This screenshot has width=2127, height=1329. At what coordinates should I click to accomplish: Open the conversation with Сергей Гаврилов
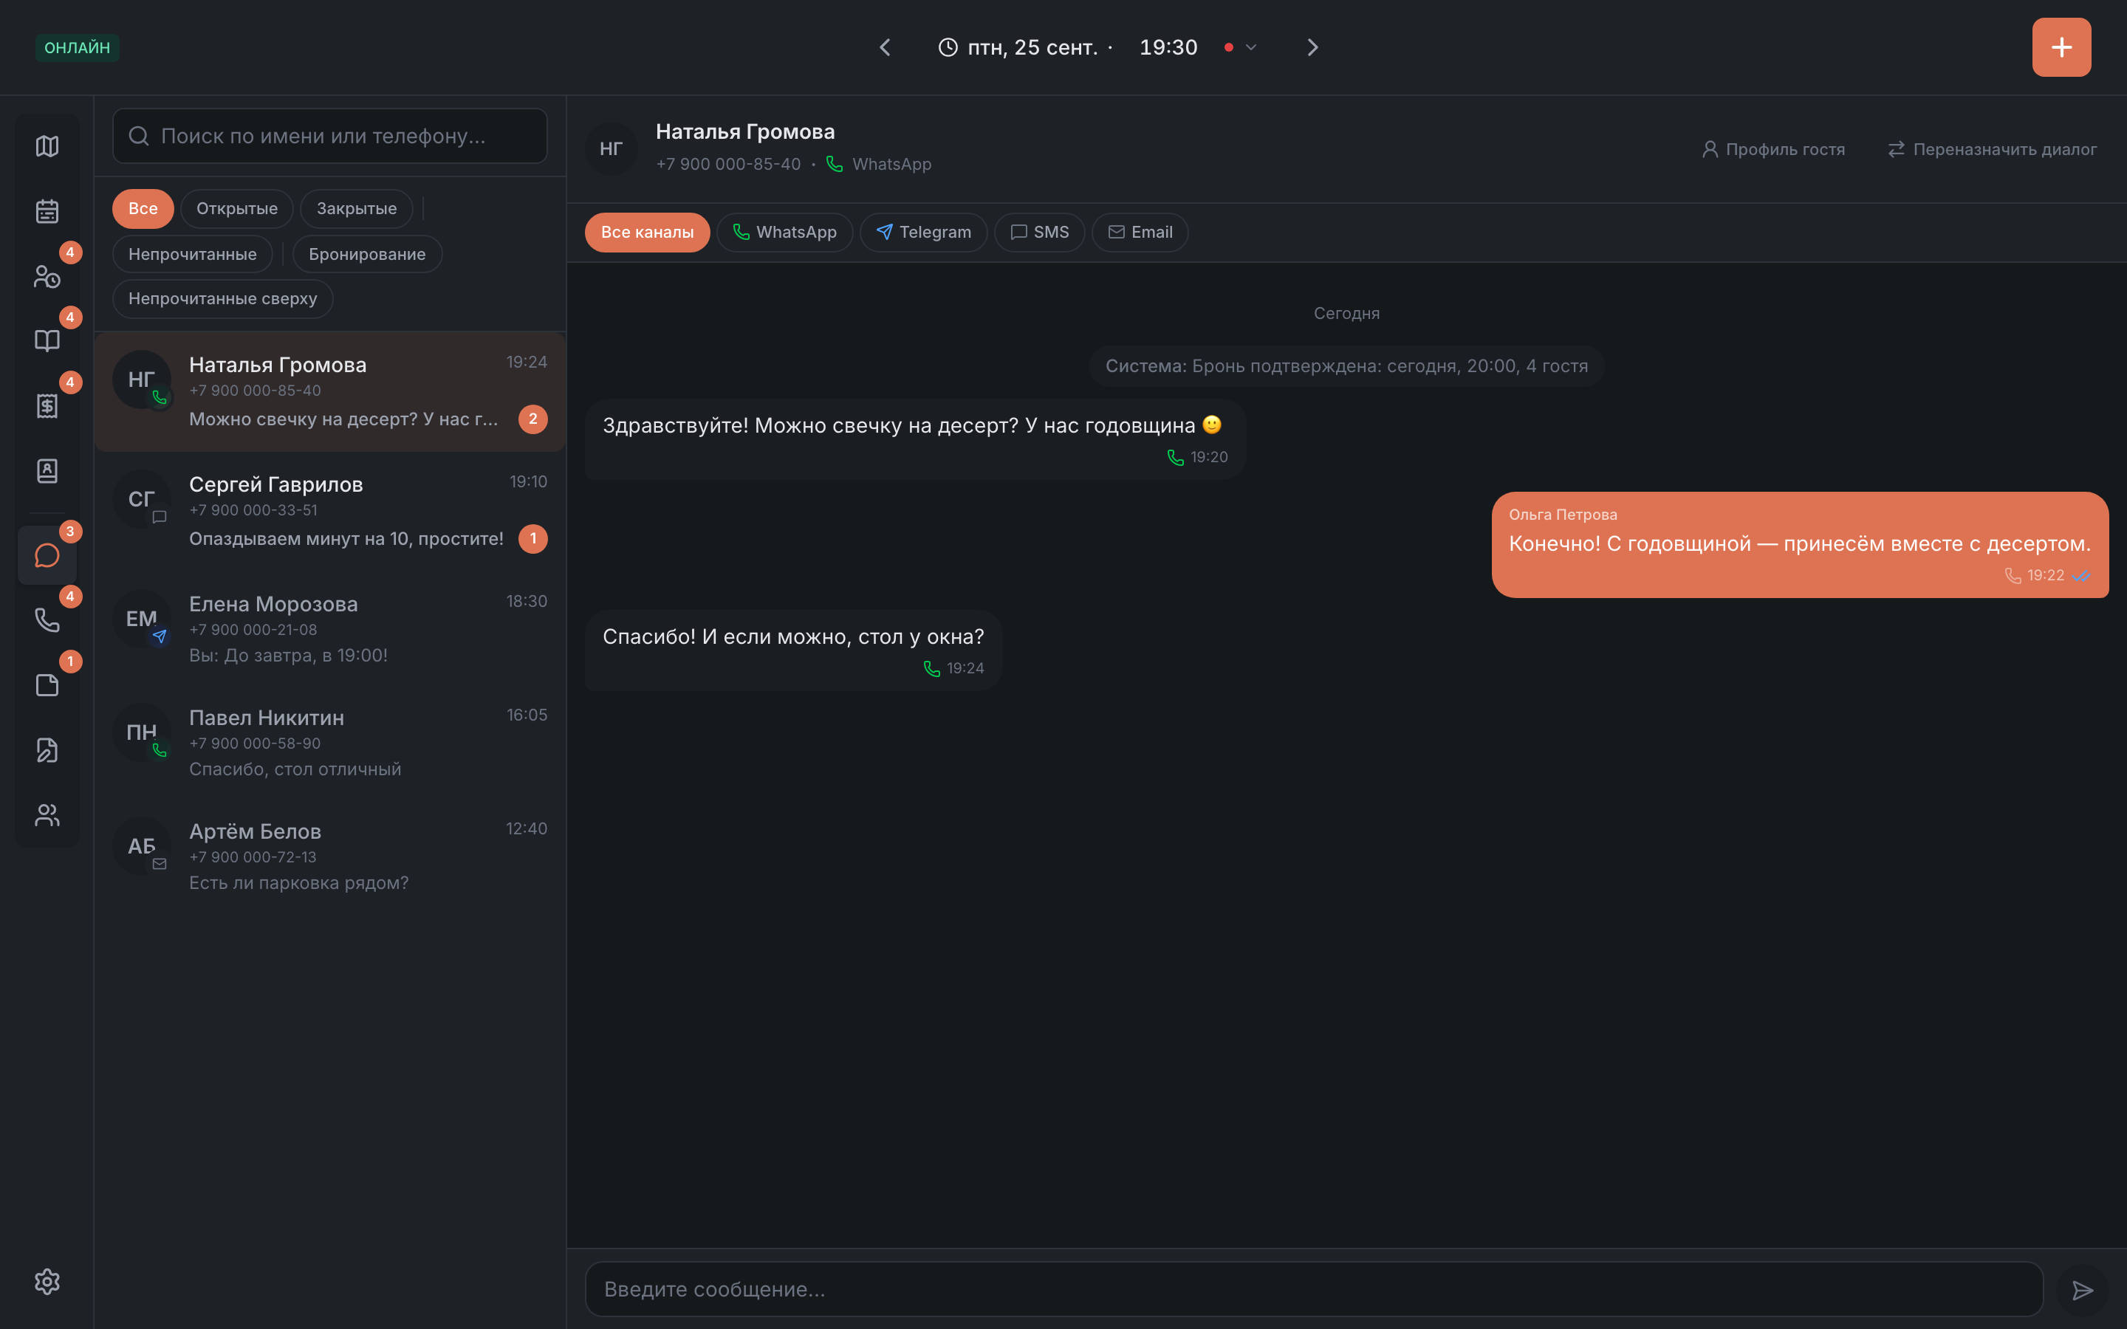(x=330, y=512)
